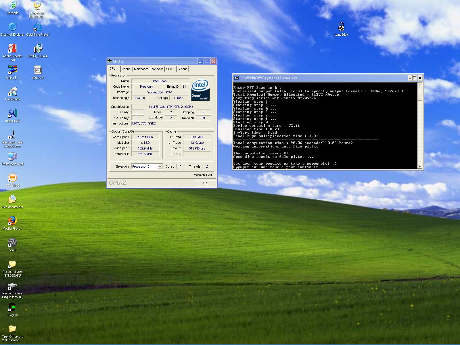Click the Intel Xeon inside logo
Image resolution: width=460 pixels, height=345 pixels.
[200, 90]
